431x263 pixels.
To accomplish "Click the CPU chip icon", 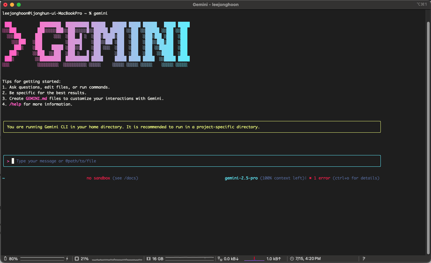I will pos(77,259).
